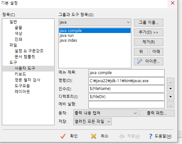
Task: Move item up with 위 button
Action: [141, 52]
